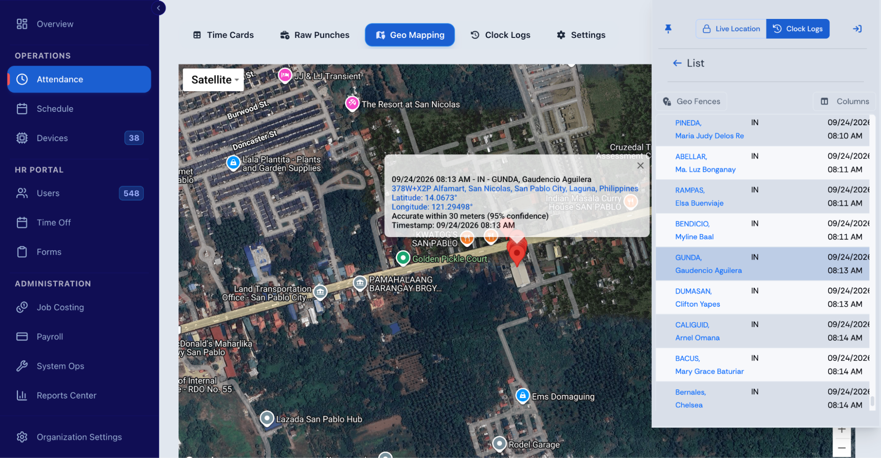
Task: Open the Payroll section
Action: 79,337
